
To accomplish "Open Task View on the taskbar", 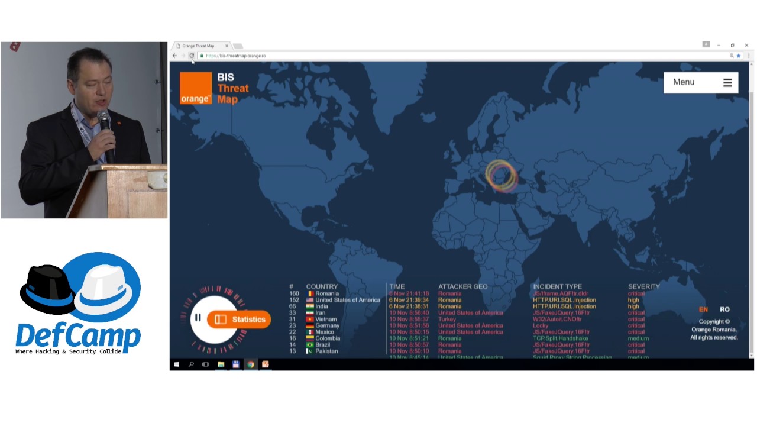I will pos(206,364).
